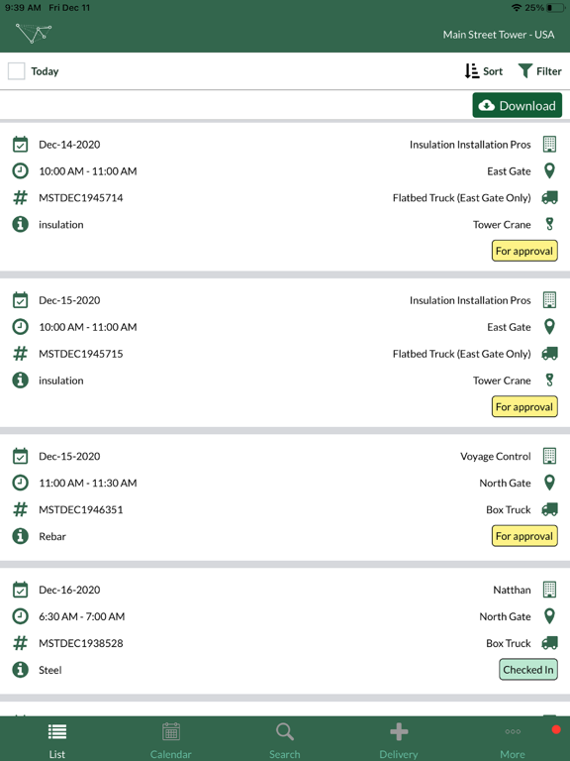Switch to the Calendar tab
Image resolution: width=570 pixels, height=761 pixels.
[170, 740]
